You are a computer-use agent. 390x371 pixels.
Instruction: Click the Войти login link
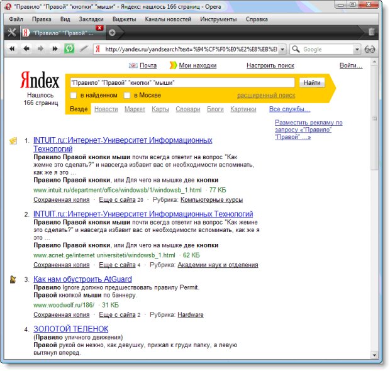[x=351, y=65]
